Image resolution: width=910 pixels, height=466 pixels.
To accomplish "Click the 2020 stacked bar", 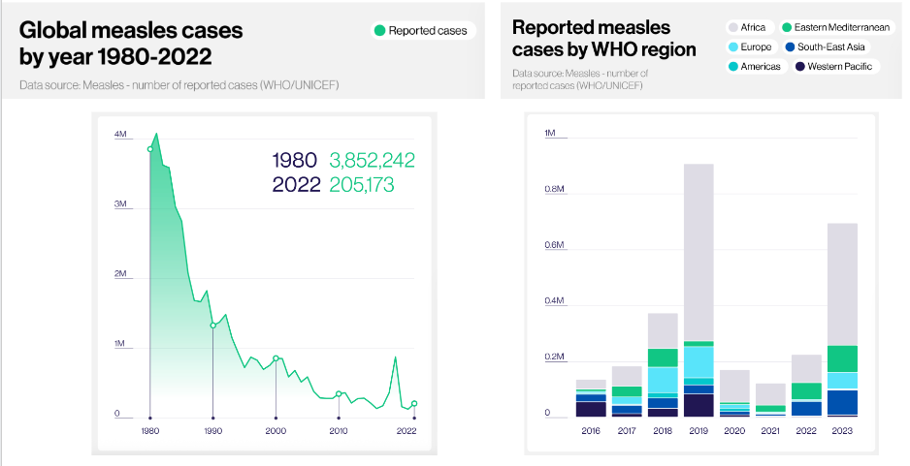I will pos(734,393).
